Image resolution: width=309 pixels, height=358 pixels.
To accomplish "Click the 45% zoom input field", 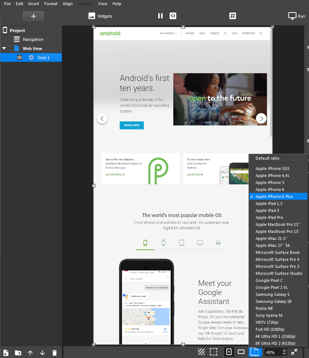I will pos(273,352).
